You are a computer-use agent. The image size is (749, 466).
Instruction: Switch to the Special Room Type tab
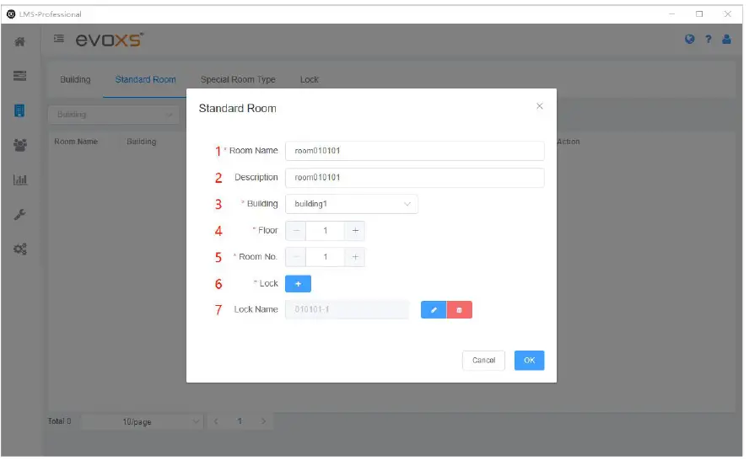click(238, 80)
